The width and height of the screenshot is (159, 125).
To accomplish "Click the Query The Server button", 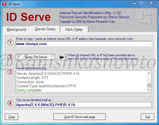I will tap(36, 57).
